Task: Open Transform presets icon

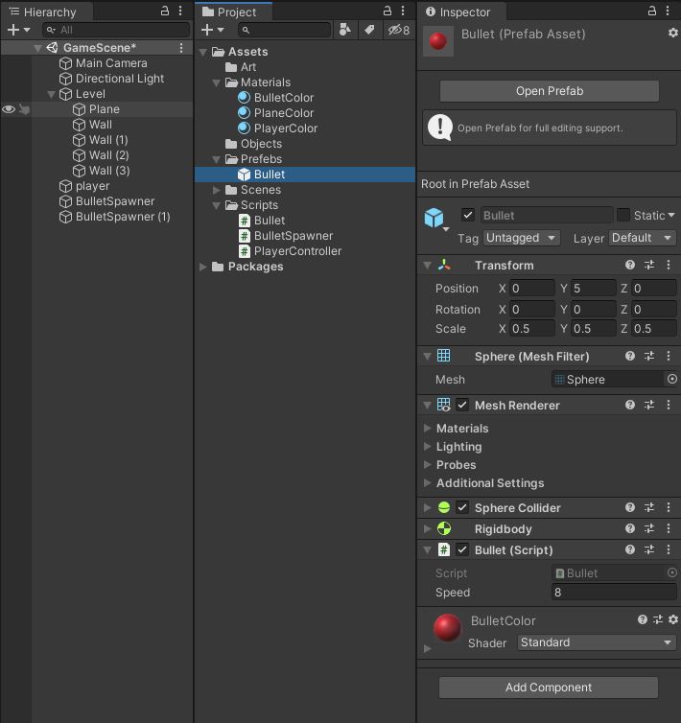Action: 649,265
